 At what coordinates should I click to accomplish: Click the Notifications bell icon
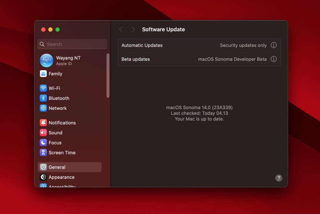[x=43, y=123]
